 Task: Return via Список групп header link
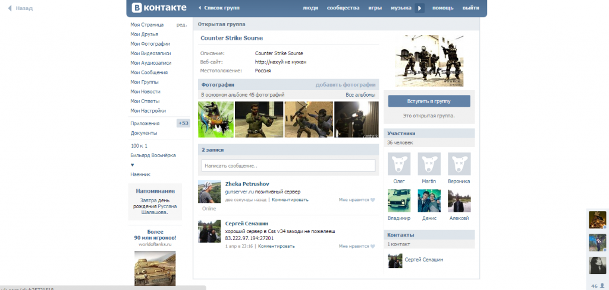221,8
